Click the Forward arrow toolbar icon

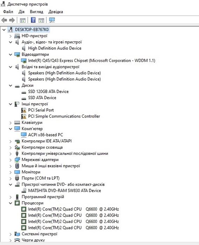12,20
